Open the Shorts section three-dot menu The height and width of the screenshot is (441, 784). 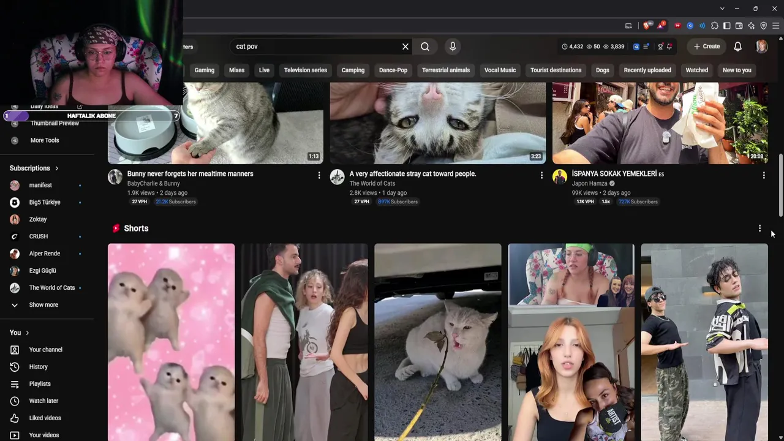click(x=760, y=228)
